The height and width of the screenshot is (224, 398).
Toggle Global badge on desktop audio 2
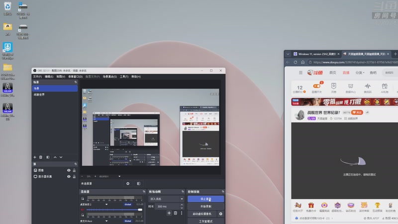coord(128,204)
